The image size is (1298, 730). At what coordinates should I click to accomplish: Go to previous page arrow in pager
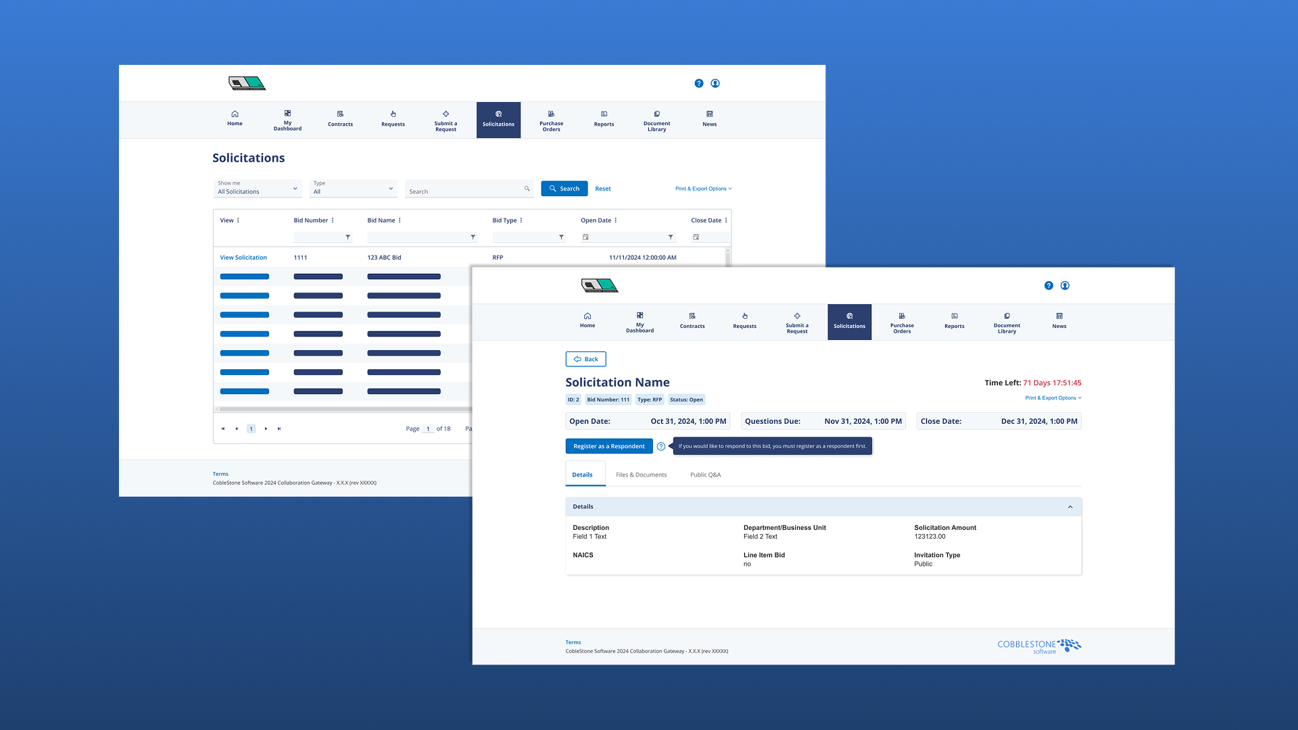[237, 429]
